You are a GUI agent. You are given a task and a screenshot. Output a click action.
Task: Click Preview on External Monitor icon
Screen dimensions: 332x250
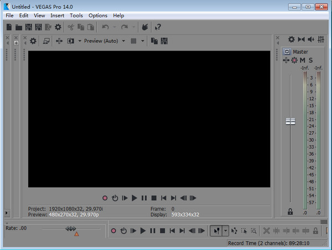pyautogui.click(x=46, y=40)
